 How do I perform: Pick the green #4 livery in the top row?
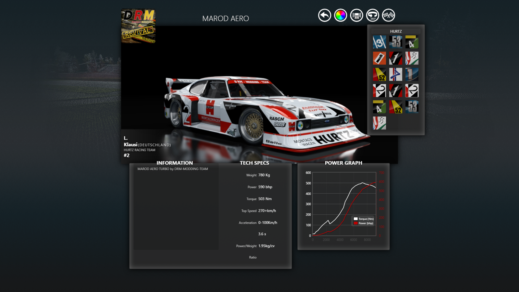[412, 42]
